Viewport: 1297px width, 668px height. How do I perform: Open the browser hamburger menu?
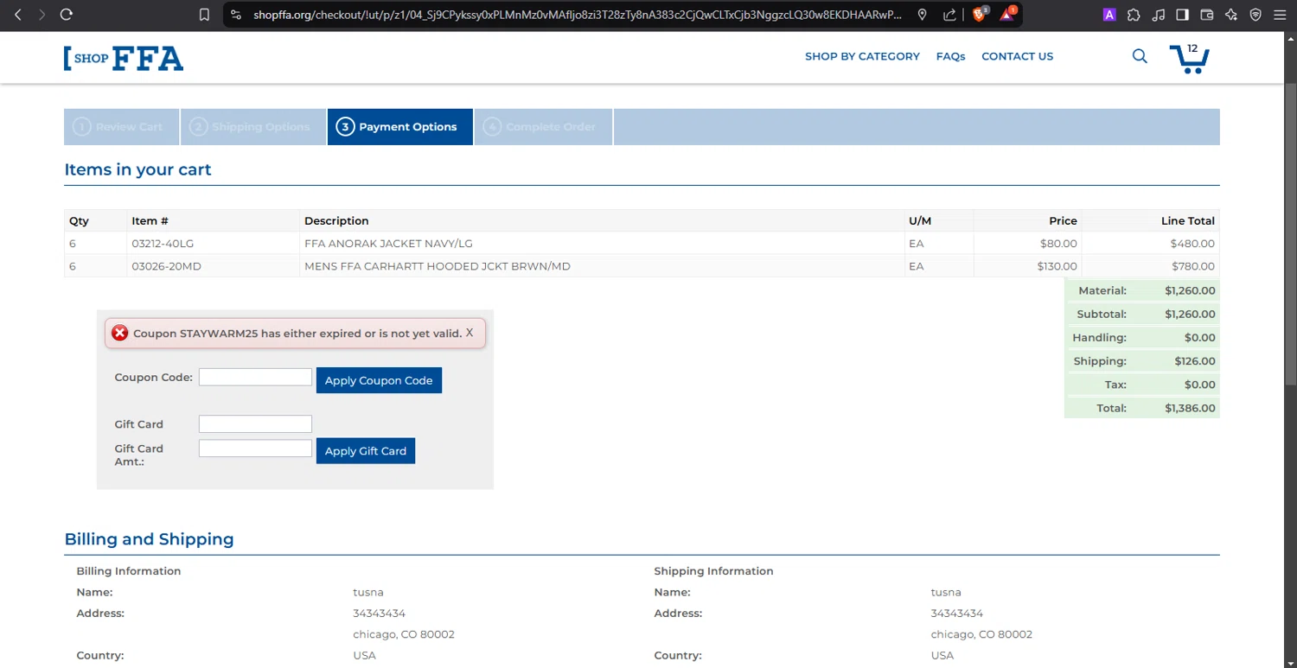tap(1280, 15)
